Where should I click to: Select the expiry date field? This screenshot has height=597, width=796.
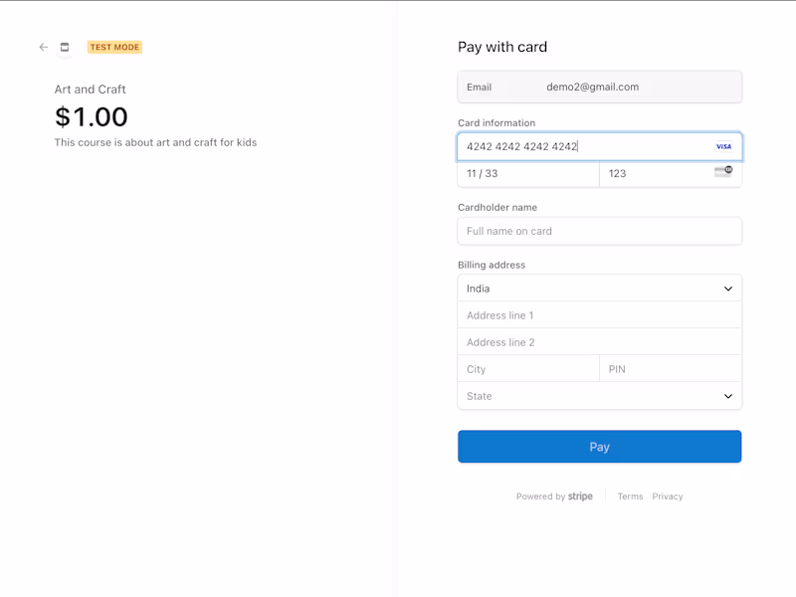coord(527,173)
